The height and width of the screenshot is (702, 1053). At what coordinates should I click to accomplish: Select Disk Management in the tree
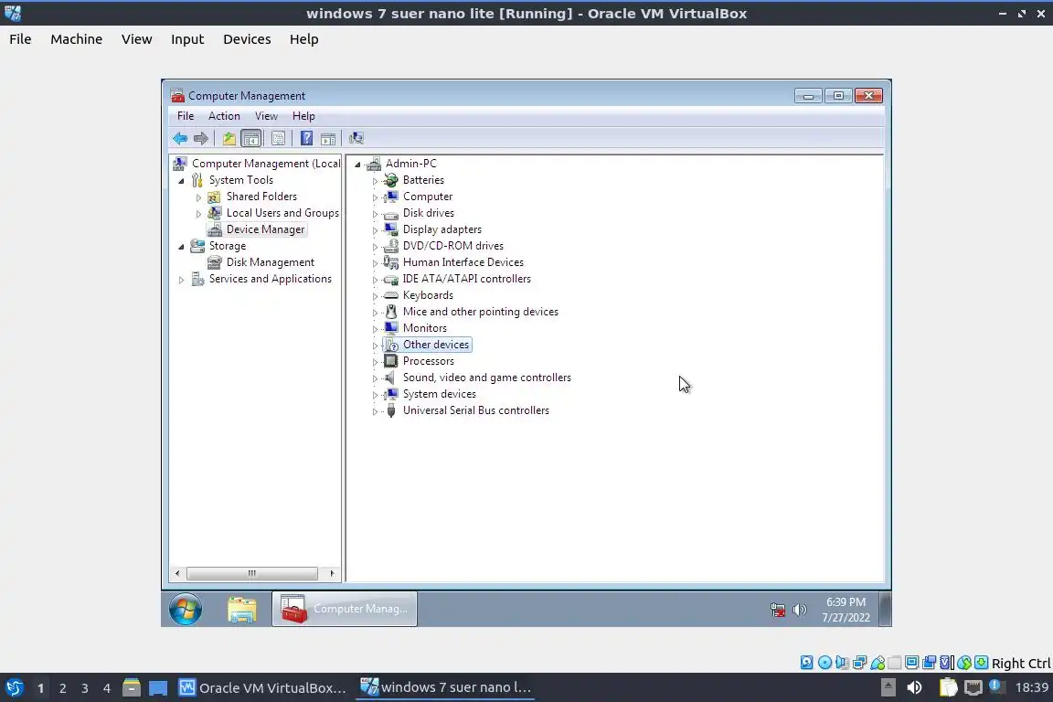click(x=270, y=262)
